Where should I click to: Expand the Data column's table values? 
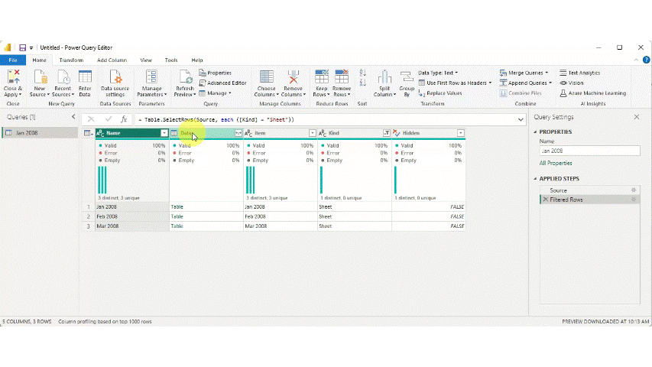[x=238, y=133]
